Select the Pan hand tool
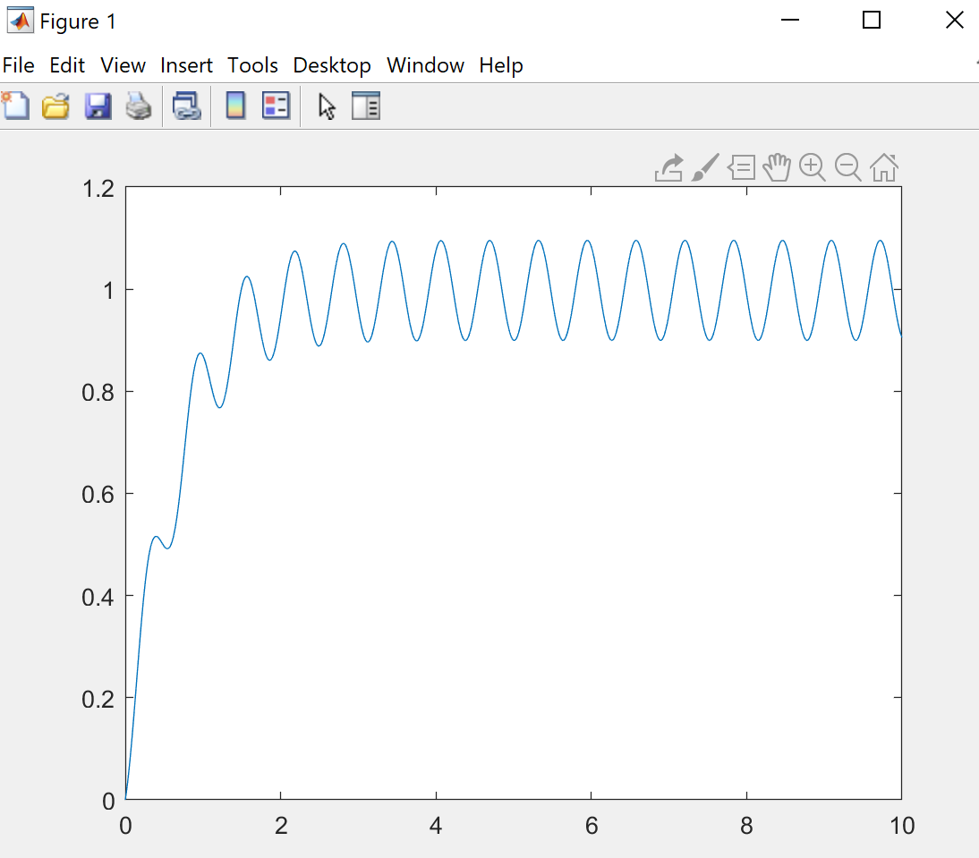The width and height of the screenshot is (979, 858). (777, 167)
